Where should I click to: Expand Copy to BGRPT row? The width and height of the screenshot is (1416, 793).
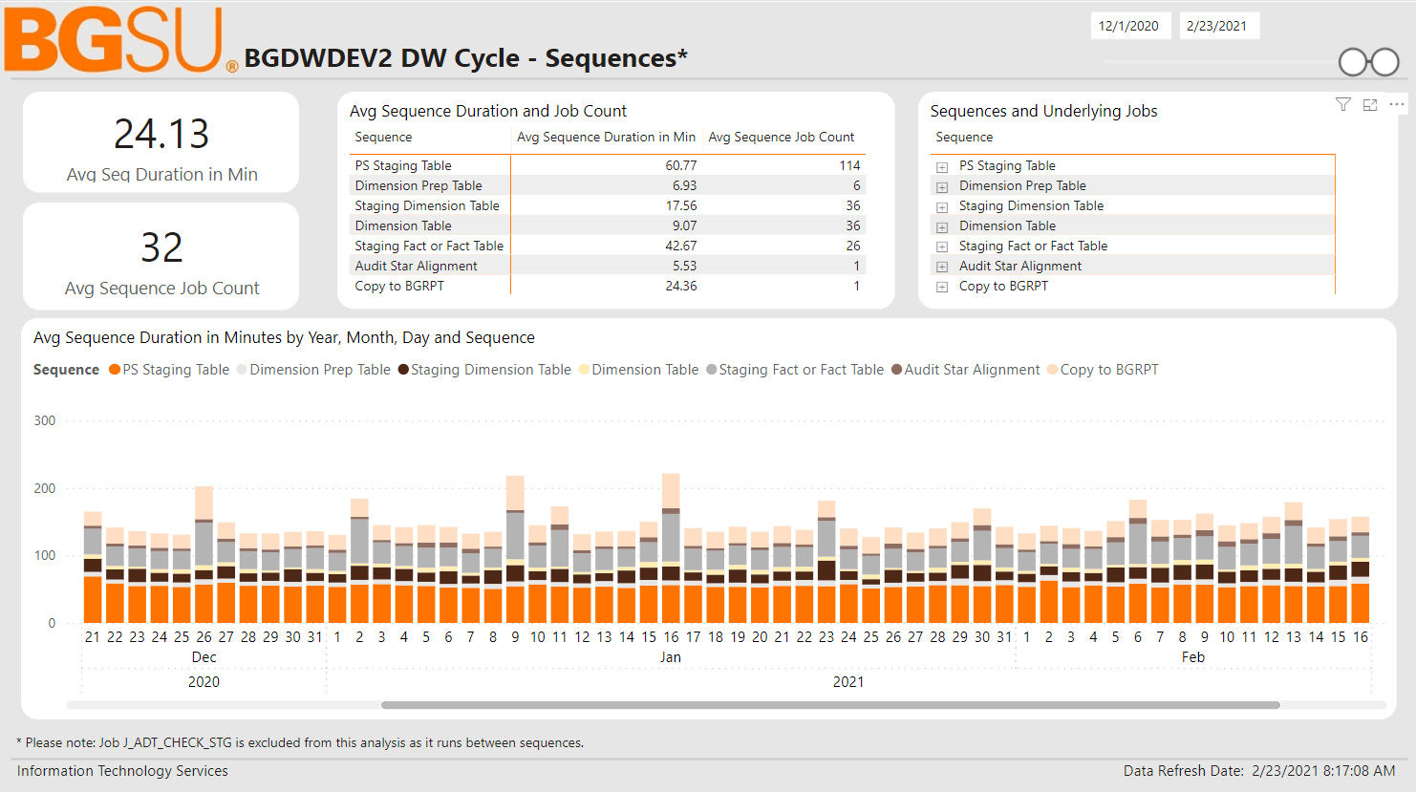coord(942,288)
